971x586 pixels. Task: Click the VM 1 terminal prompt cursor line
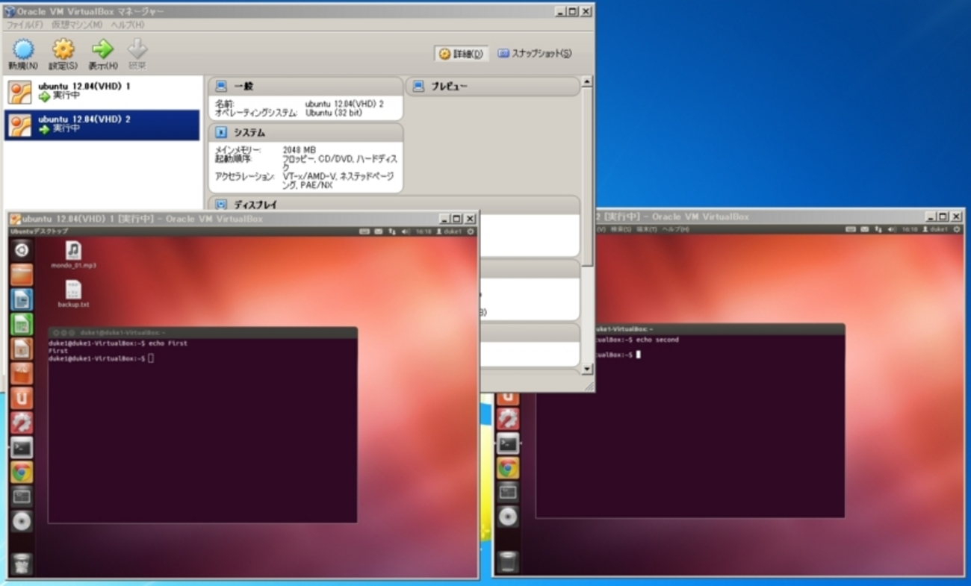pos(101,358)
